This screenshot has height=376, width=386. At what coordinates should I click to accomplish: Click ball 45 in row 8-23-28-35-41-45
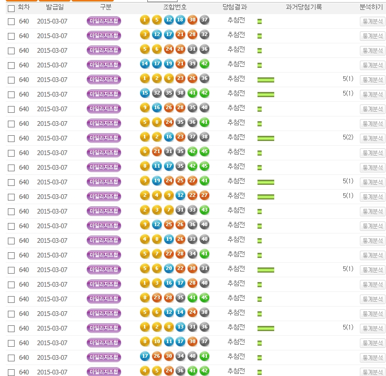pyautogui.click(x=204, y=298)
